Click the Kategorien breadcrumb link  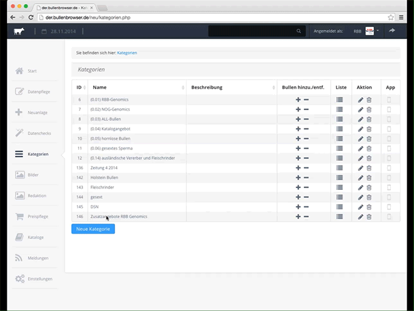[127, 53]
